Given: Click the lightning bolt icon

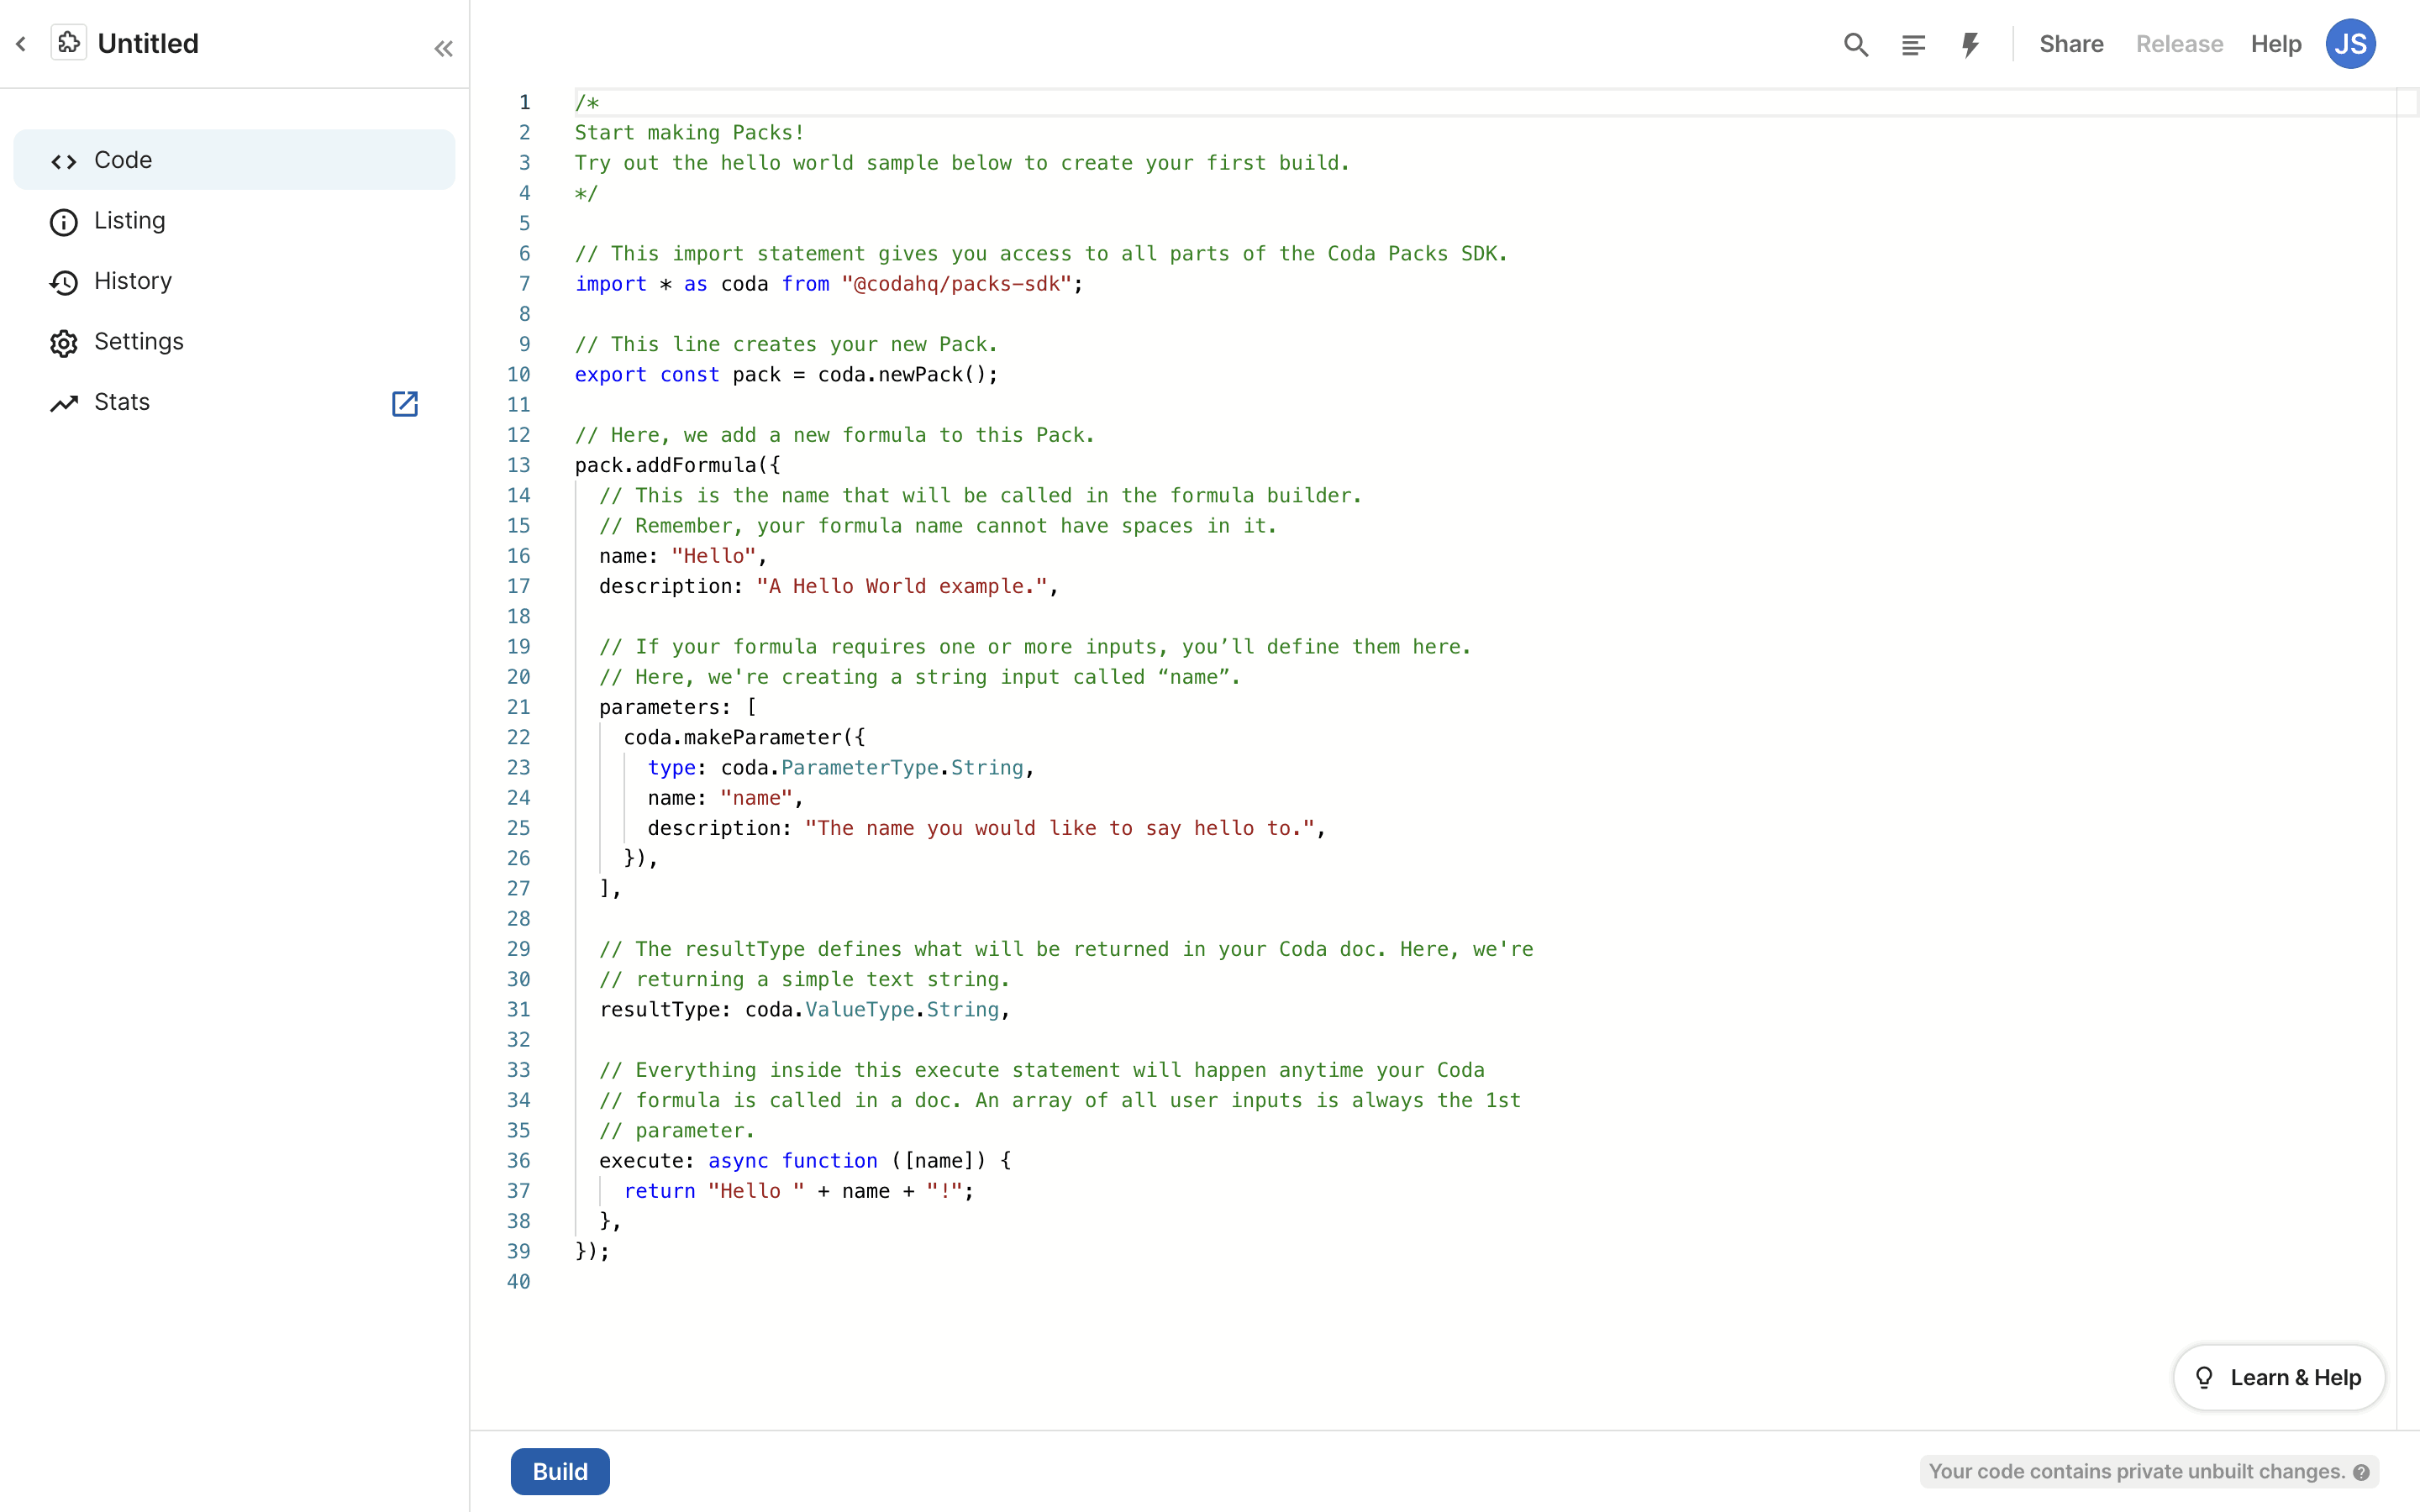Looking at the screenshot, I should tap(1970, 44).
